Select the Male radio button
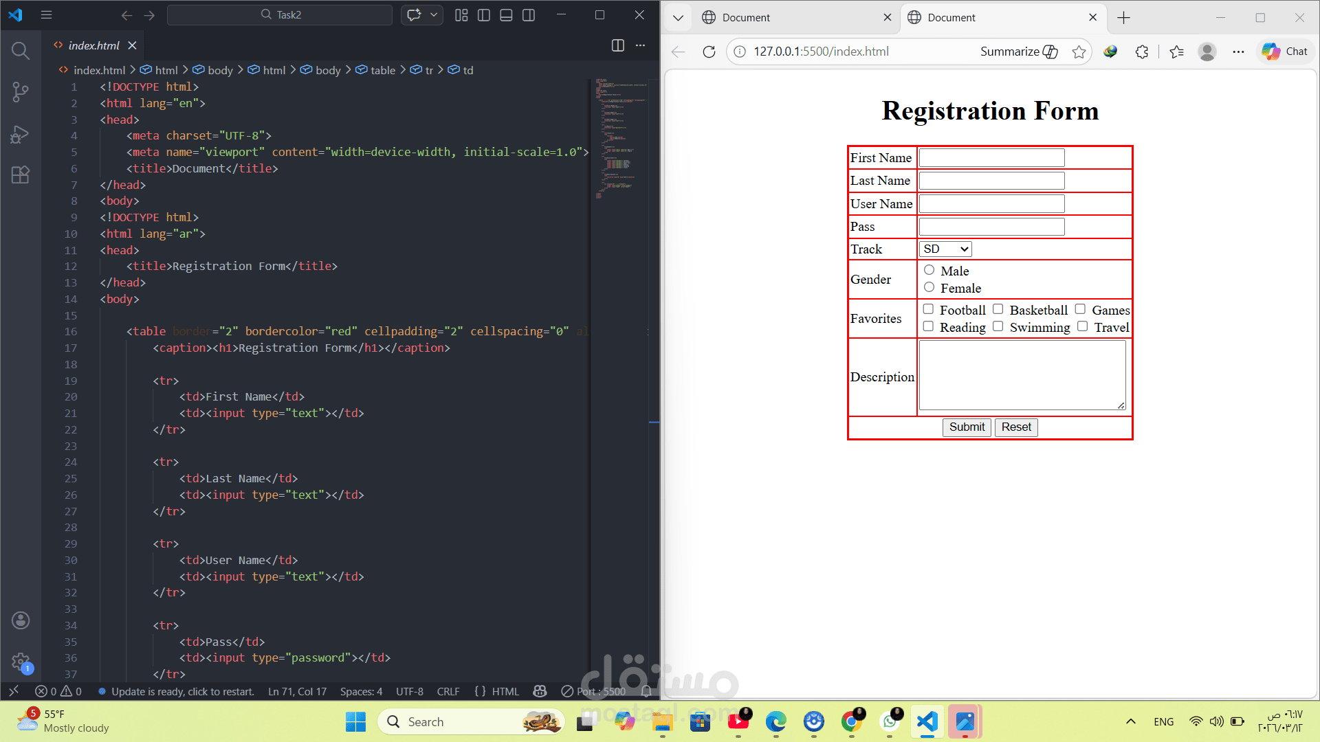 929,270
